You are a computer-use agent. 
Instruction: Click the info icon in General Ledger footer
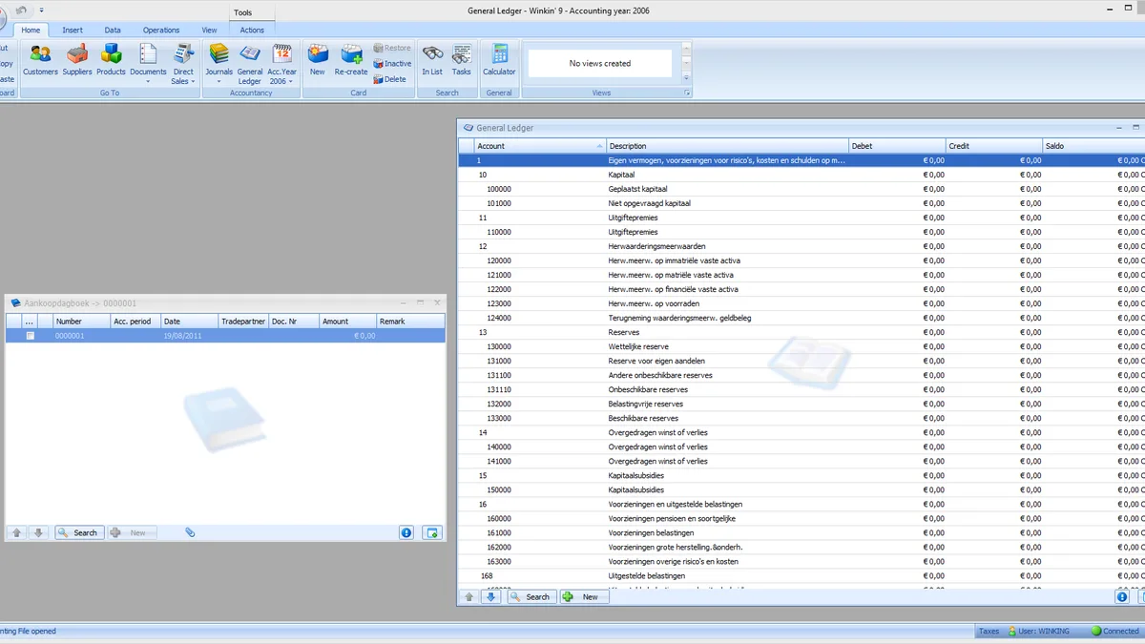pos(1122,596)
